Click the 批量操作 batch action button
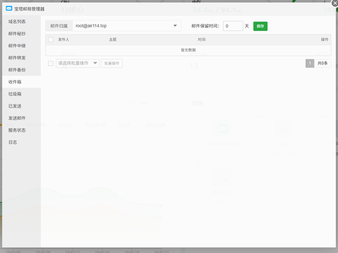This screenshot has height=253, width=338. tap(112, 63)
